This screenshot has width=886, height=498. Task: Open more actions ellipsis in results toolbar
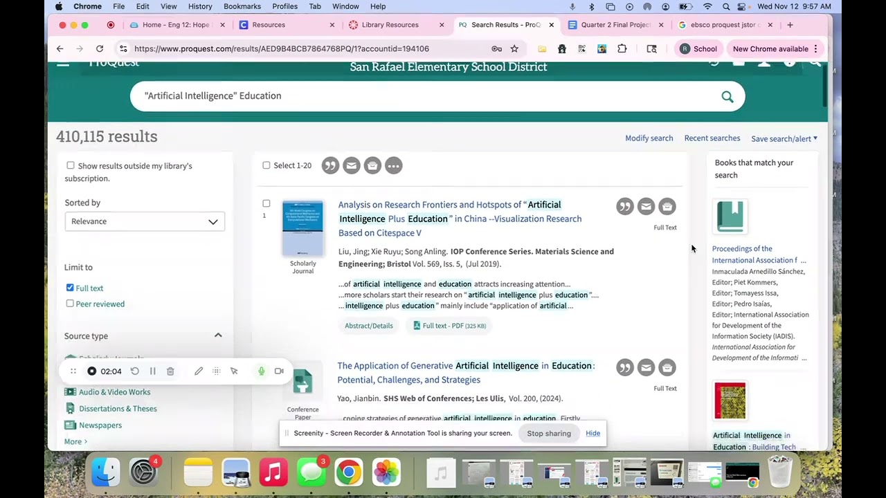point(394,165)
